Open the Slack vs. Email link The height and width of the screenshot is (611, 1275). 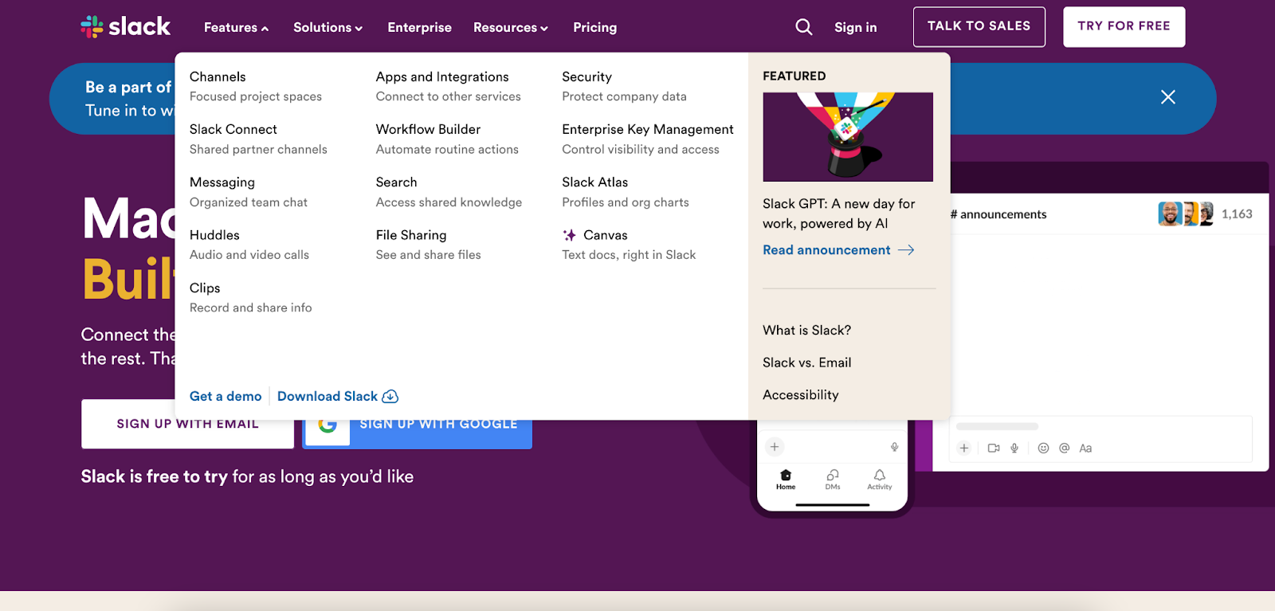[x=806, y=362]
